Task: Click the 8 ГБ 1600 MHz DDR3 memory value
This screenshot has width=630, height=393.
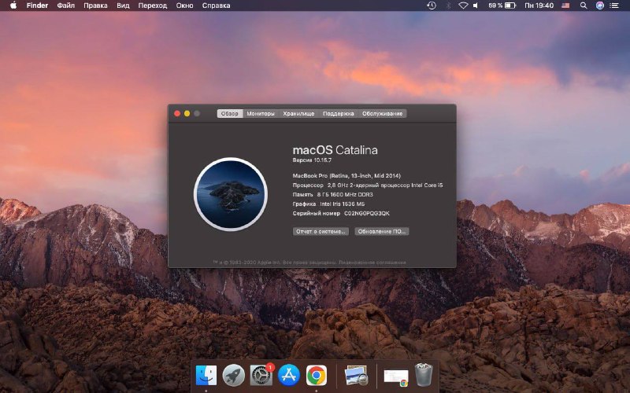Action: pyautogui.click(x=345, y=194)
